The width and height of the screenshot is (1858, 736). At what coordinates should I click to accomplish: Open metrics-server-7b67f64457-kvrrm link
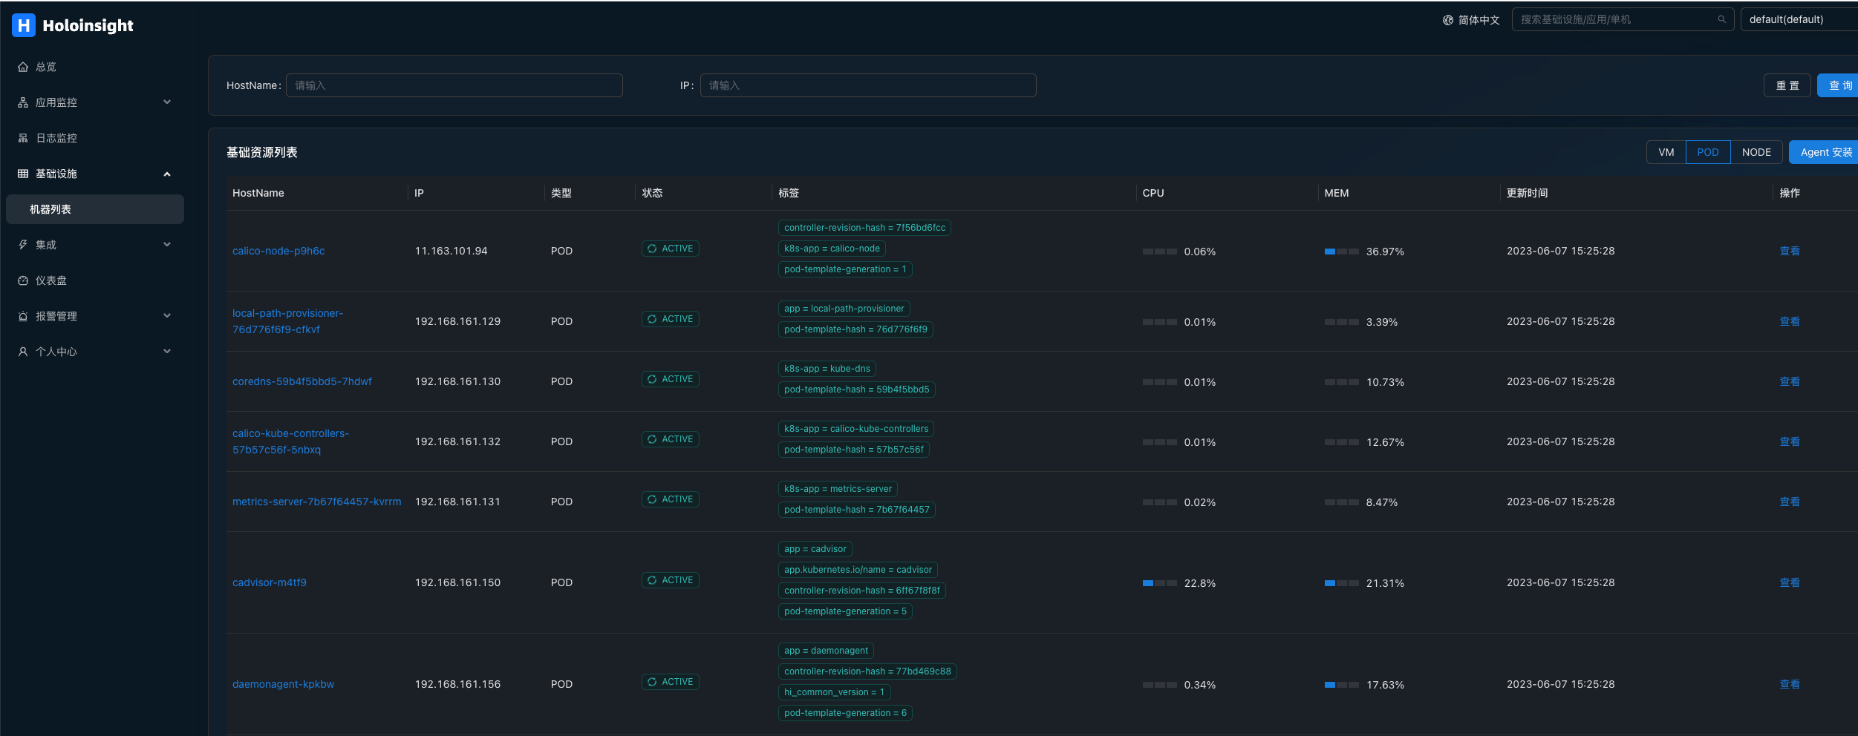pos(317,502)
